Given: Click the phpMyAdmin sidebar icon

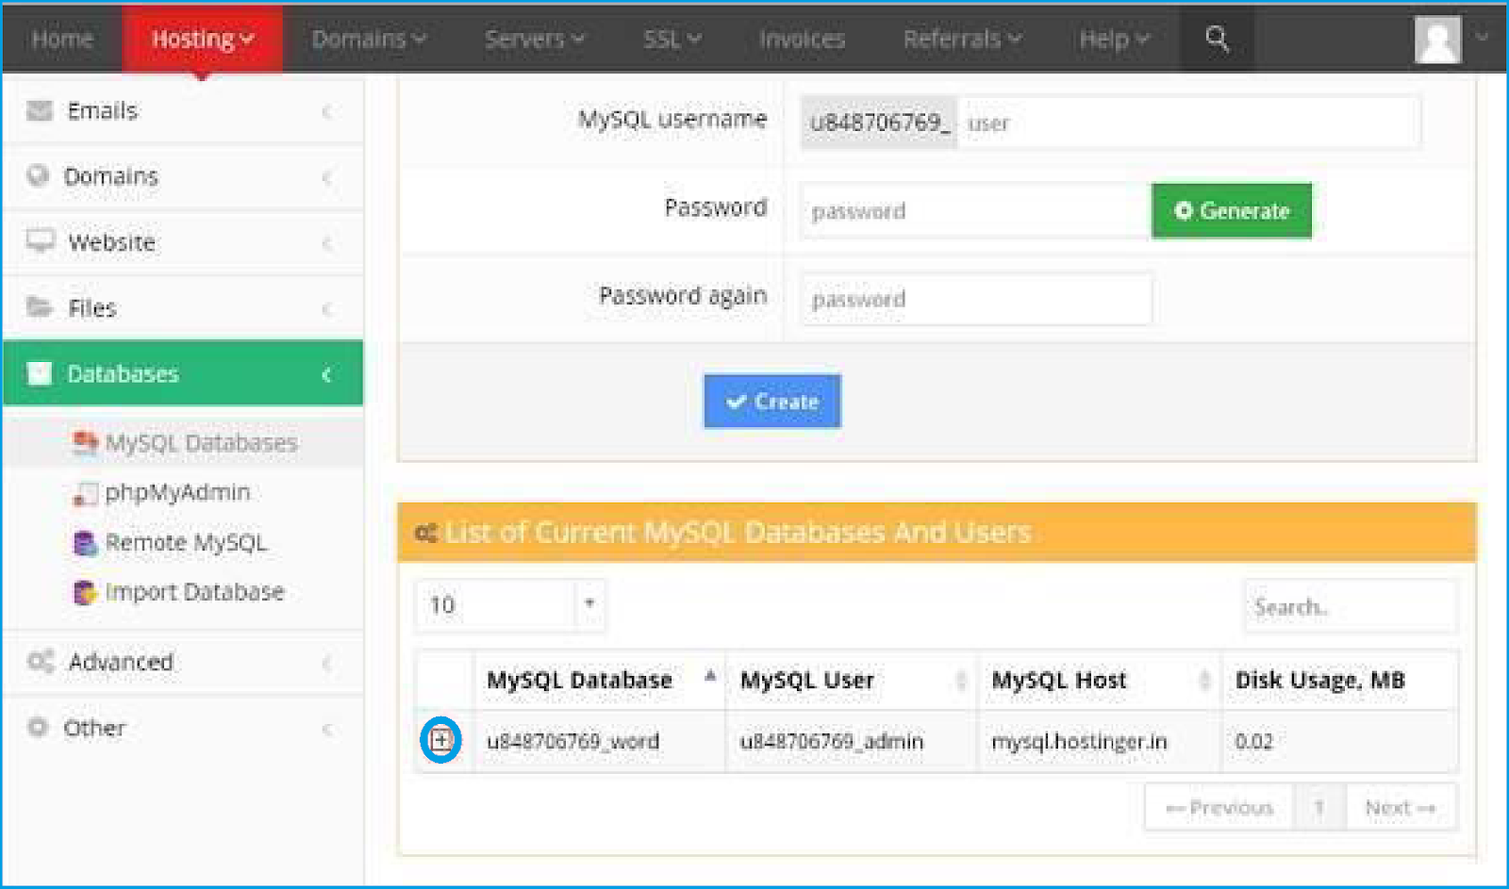Looking at the screenshot, I should coord(85,493).
